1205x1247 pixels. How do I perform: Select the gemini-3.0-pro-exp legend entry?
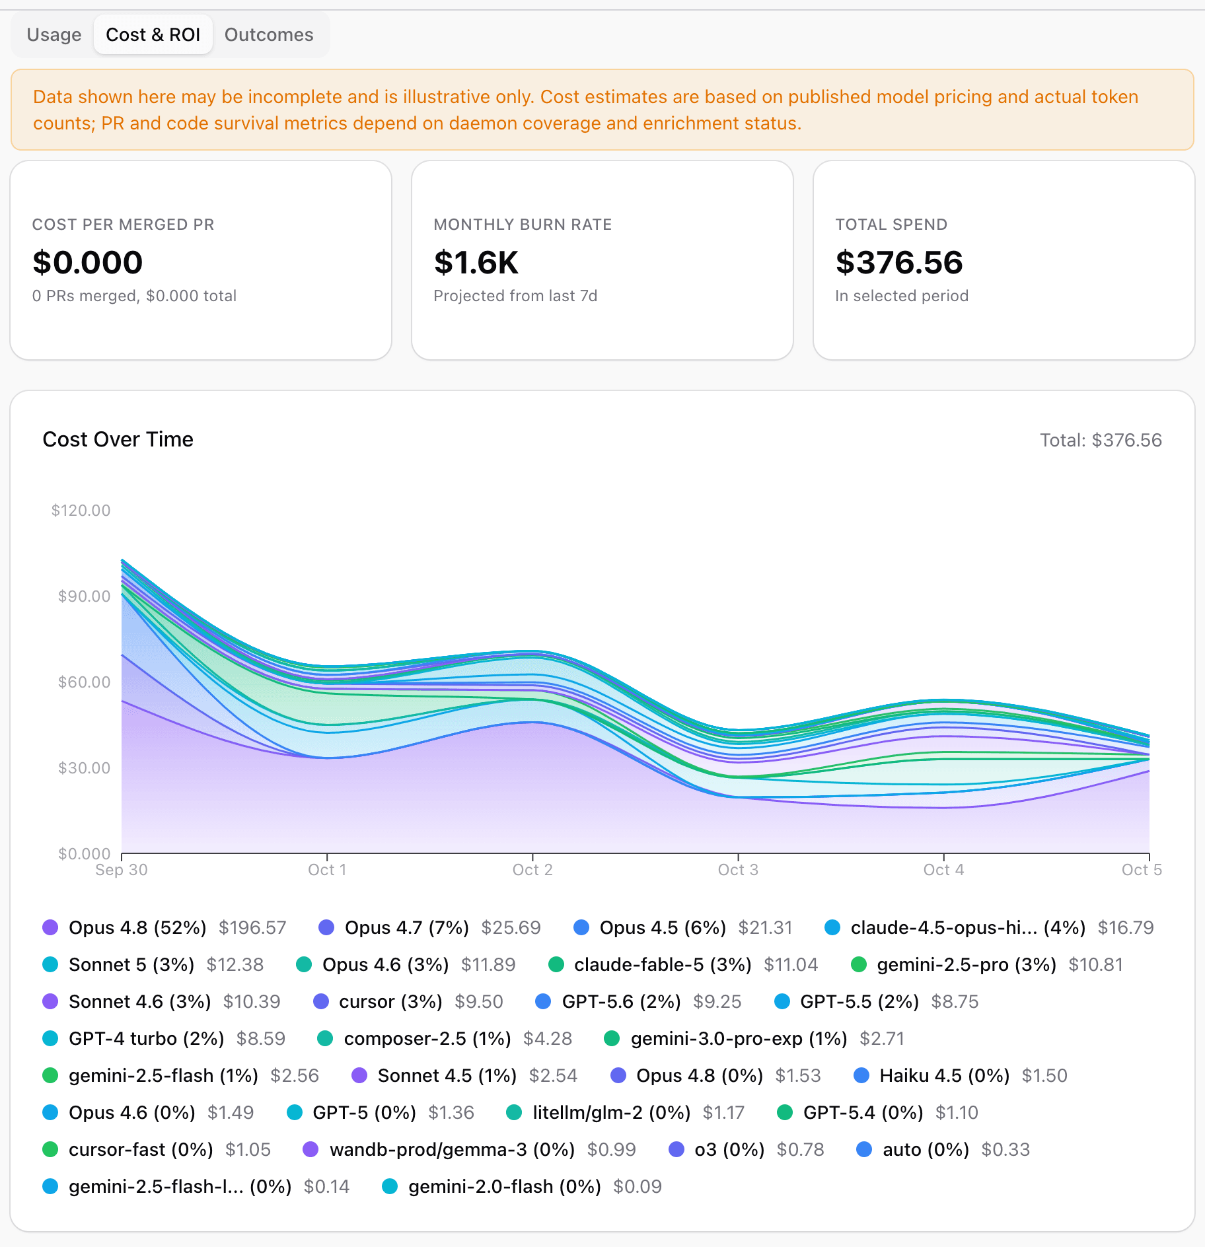coord(754,1038)
